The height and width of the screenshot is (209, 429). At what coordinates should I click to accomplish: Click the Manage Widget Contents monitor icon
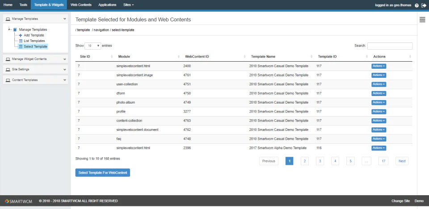pyautogui.click(x=8, y=59)
